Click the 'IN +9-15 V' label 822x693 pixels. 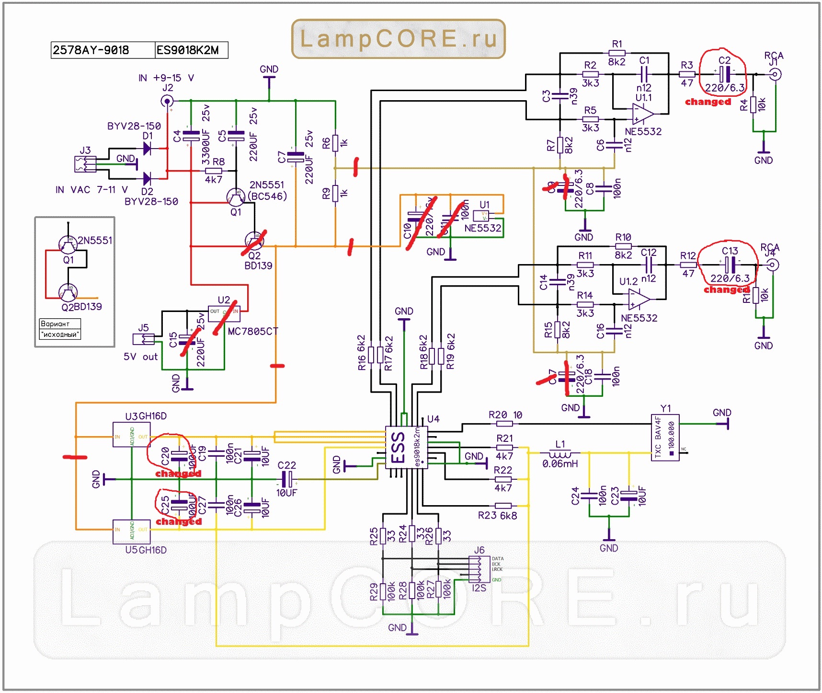point(166,78)
